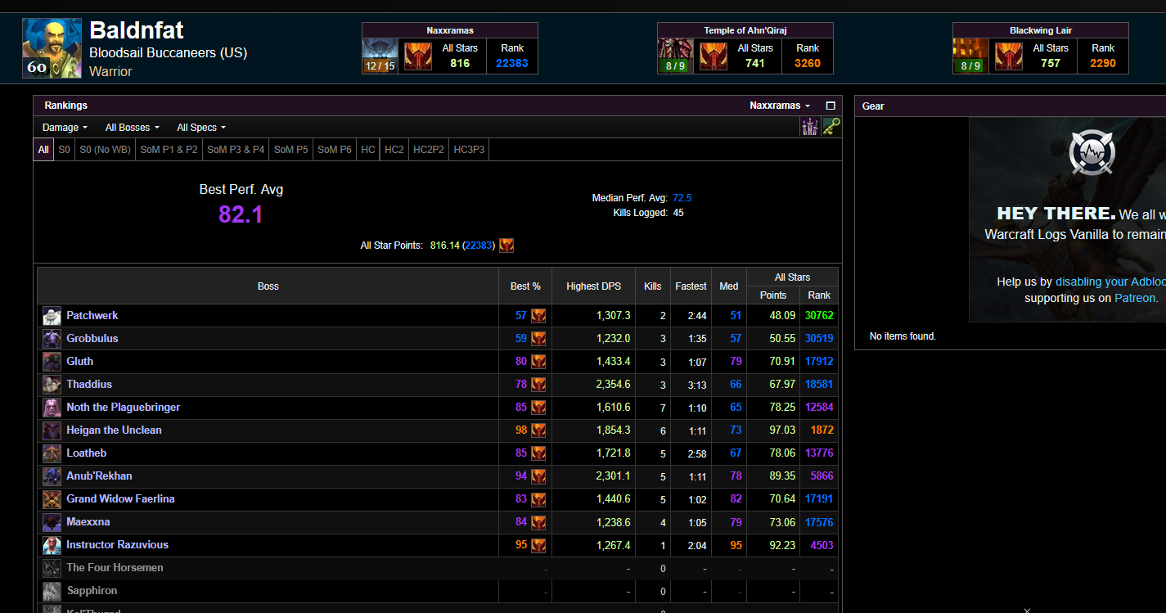
Task: Sort by the Kills column header
Action: [x=653, y=286]
